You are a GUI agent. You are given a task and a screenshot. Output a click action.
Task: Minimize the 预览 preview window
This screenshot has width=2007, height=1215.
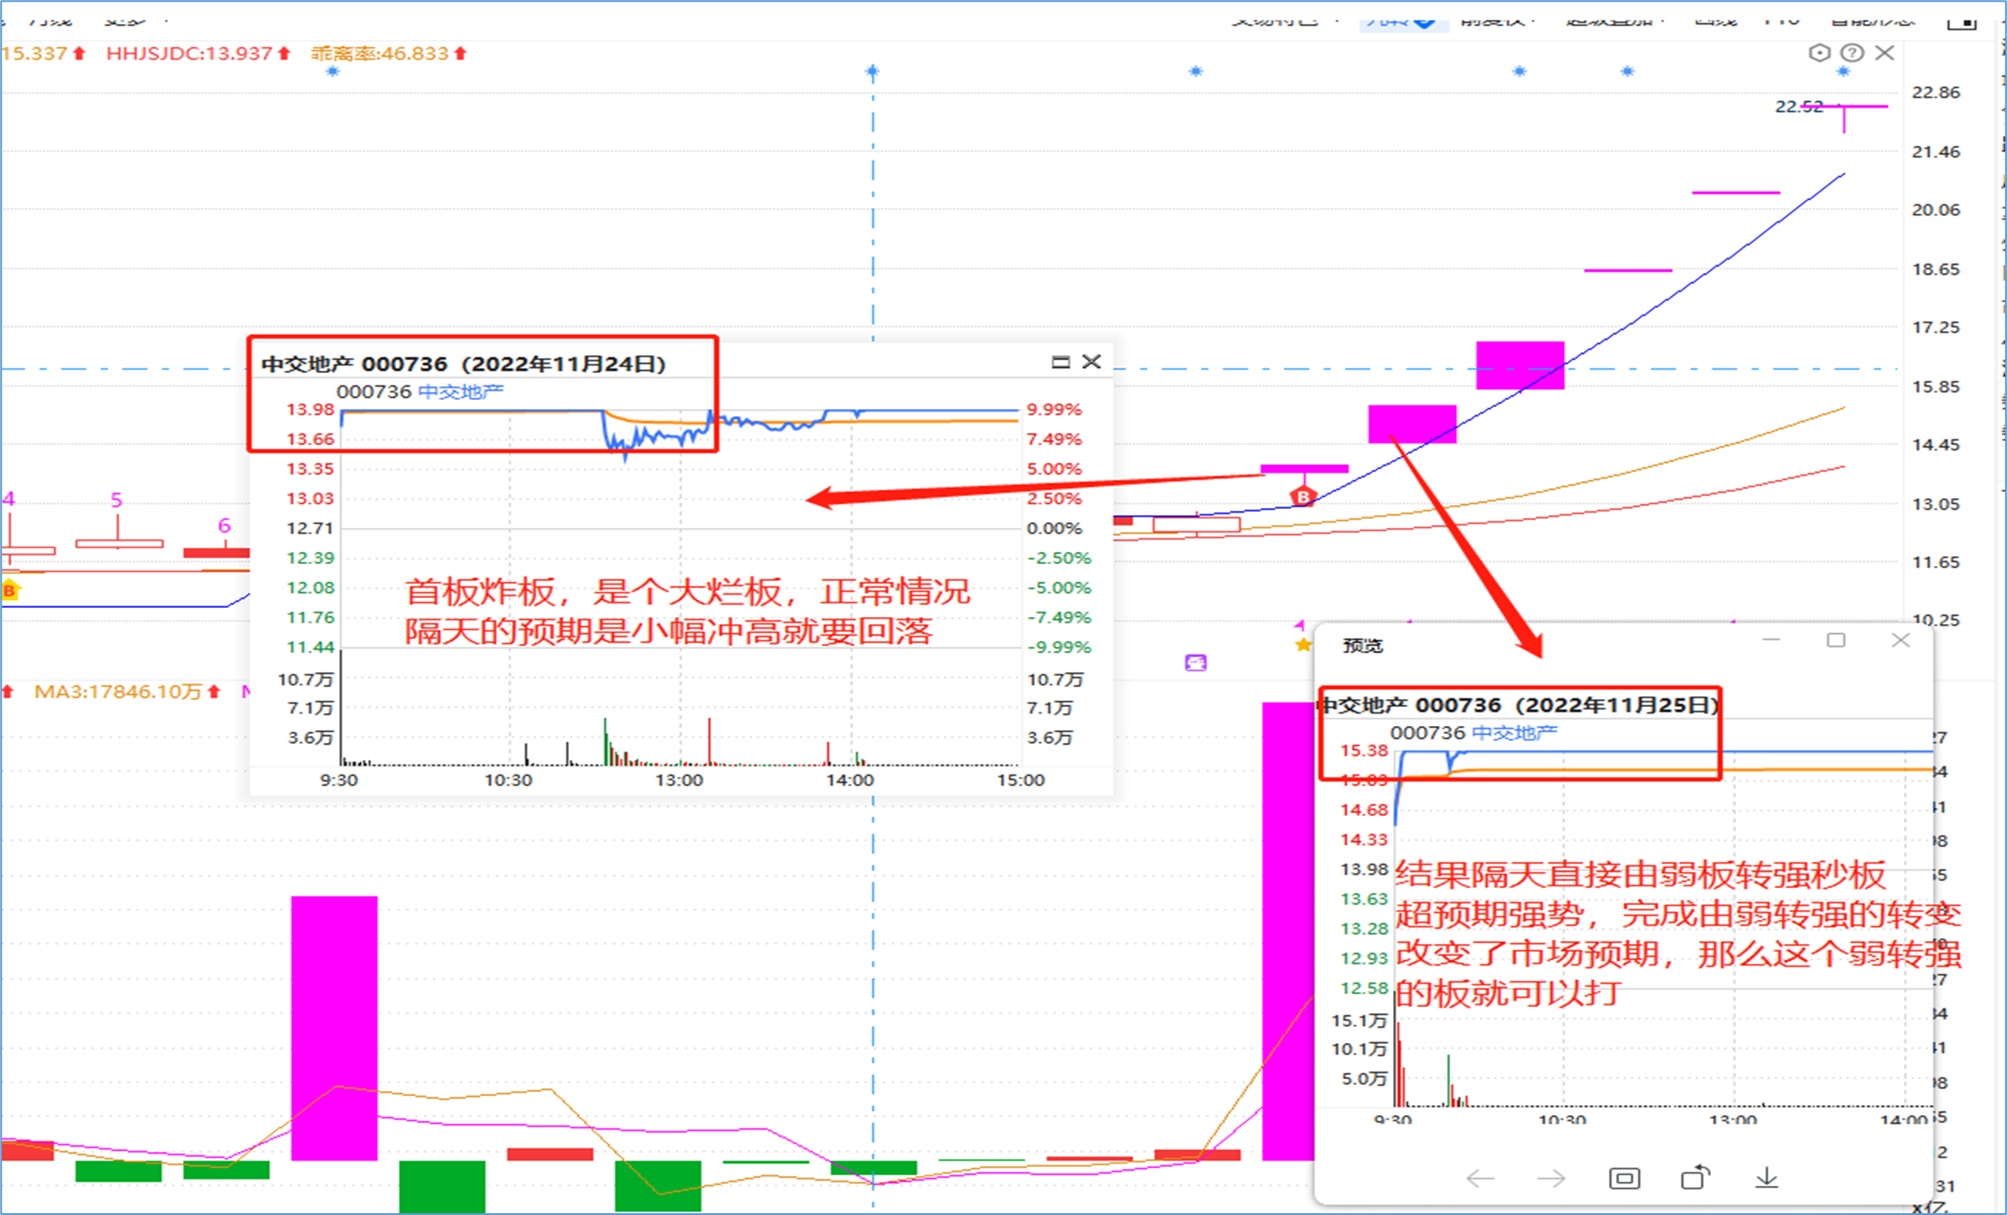1771,639
